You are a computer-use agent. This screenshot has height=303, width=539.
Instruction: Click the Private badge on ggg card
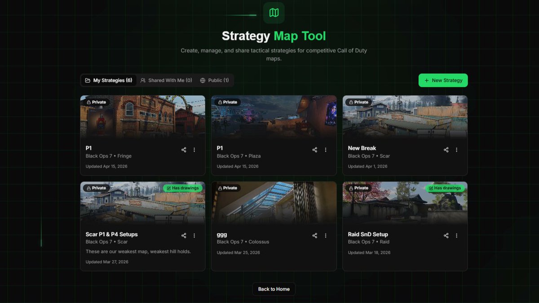(x=227, y=188)
